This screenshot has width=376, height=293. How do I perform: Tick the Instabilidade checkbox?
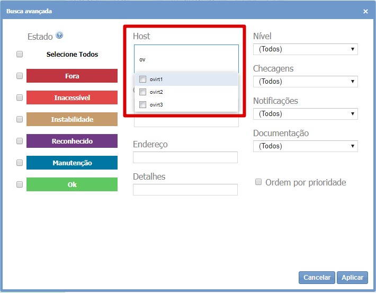coord(20,119)
